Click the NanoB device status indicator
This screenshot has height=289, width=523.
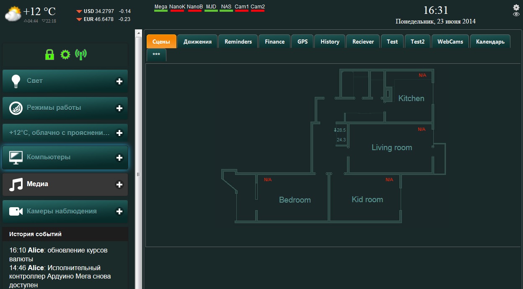click(x=195, y=8)
